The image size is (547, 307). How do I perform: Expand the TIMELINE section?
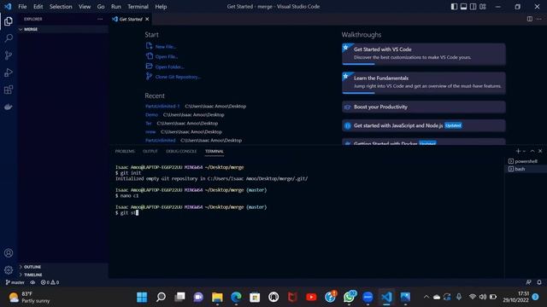[x=63, y=275]
